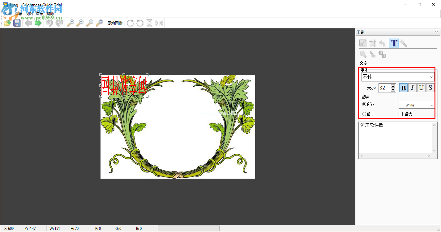Viewport: 441px width, 232px height.
Task: Select the 反向 color radio option
Action: pyautogui.click(x=364, y=114)
